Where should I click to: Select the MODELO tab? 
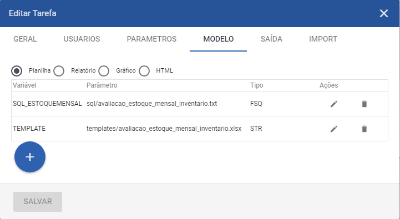coord(219,39)
